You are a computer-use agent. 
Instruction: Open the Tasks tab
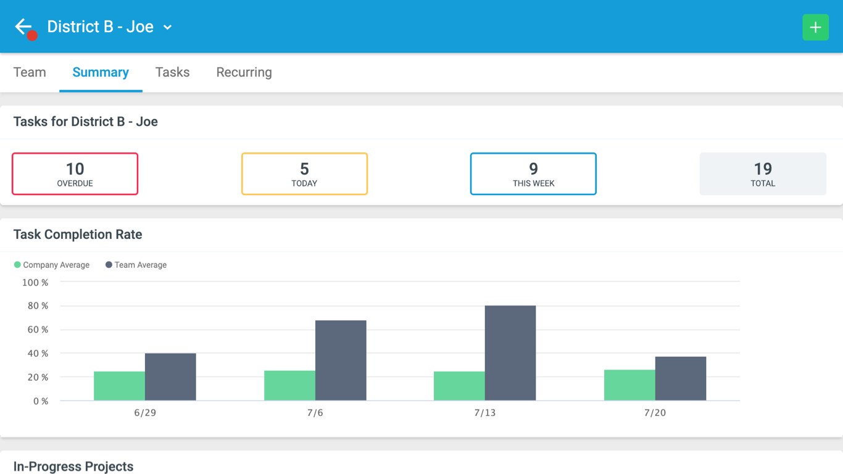(172, 72)
